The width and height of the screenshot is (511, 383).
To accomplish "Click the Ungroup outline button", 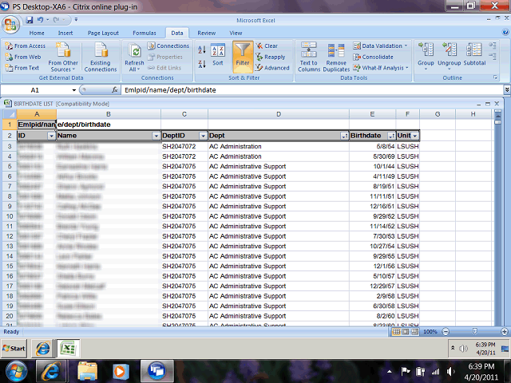I will [449, 56].
